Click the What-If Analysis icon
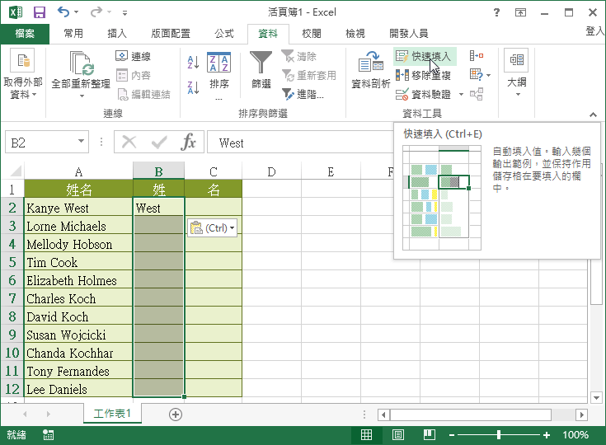Screen dimensions: 606x445 pos(477,74)
